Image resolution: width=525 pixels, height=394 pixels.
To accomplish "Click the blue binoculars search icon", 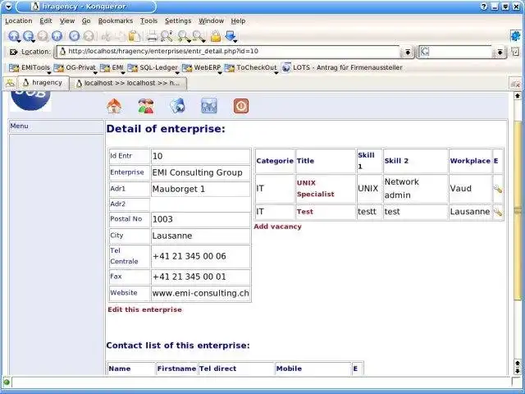I will click(209, 106).
